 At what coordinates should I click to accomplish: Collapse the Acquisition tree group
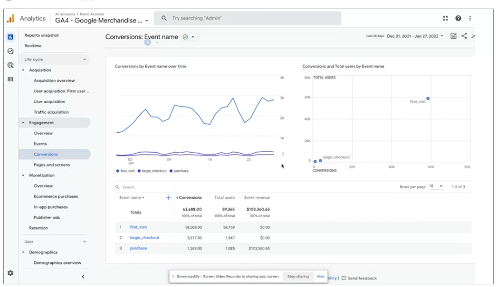point(23,70)
